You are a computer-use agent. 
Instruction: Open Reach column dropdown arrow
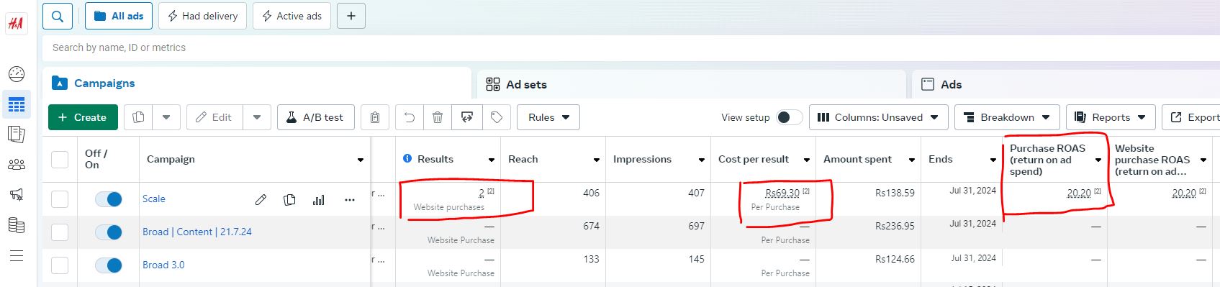tap(597, 160)
